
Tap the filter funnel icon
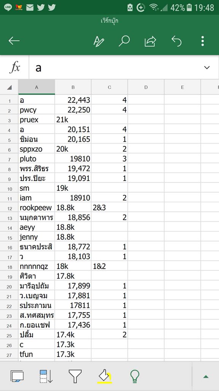click(x=75, y=376)
